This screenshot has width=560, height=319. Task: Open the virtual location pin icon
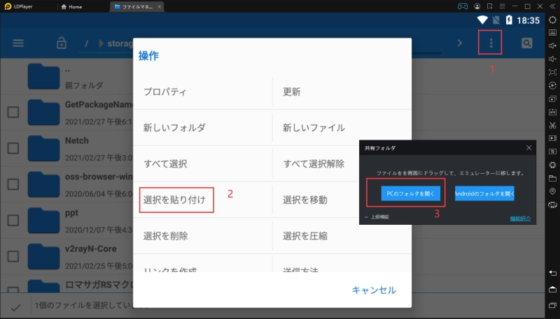552,191
